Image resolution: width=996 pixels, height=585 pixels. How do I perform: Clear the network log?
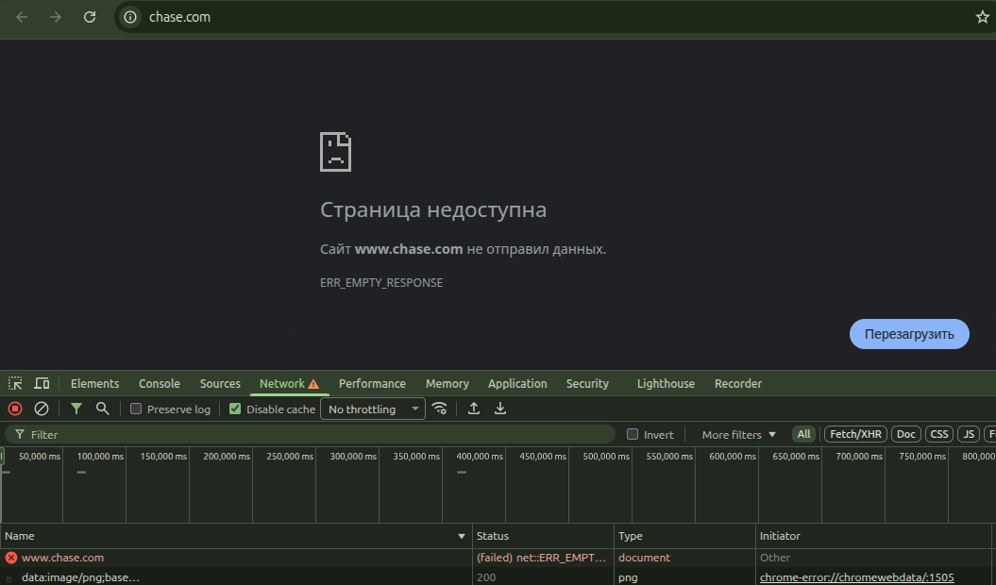click(42, 409)
